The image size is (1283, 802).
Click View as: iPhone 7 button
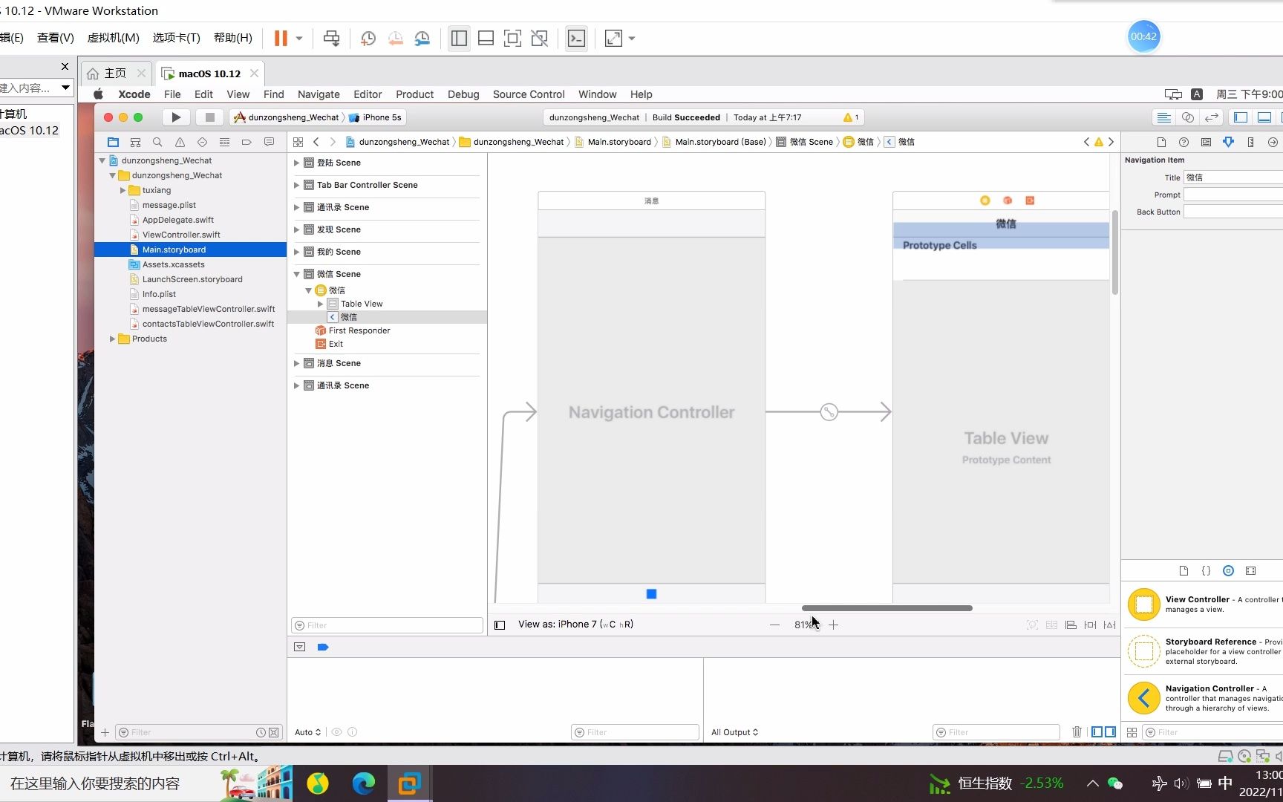pos(575,625)
